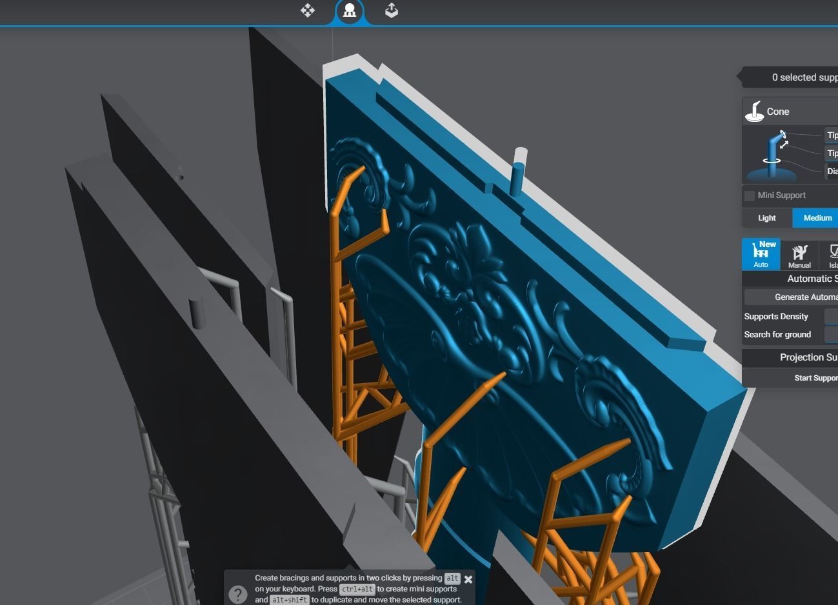Open the Export mode icon
Viewport: 838px width, 605px height.
[x=392, y=10]
